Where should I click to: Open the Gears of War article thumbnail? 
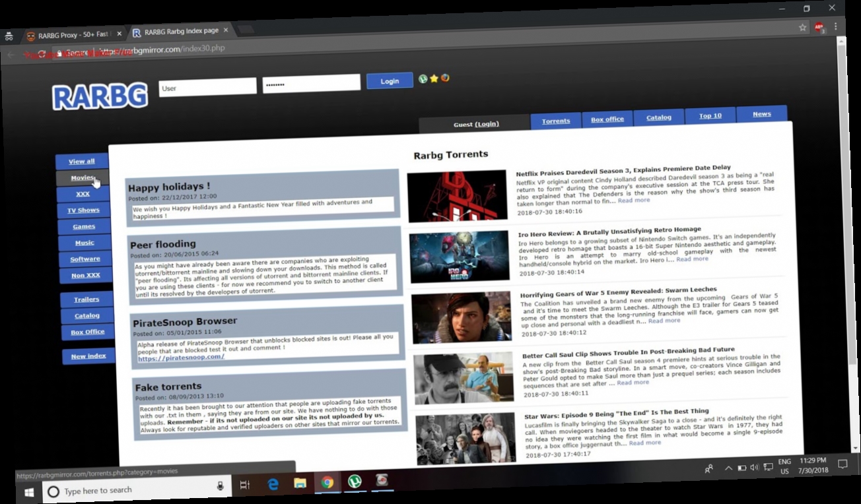click(462, 317)
